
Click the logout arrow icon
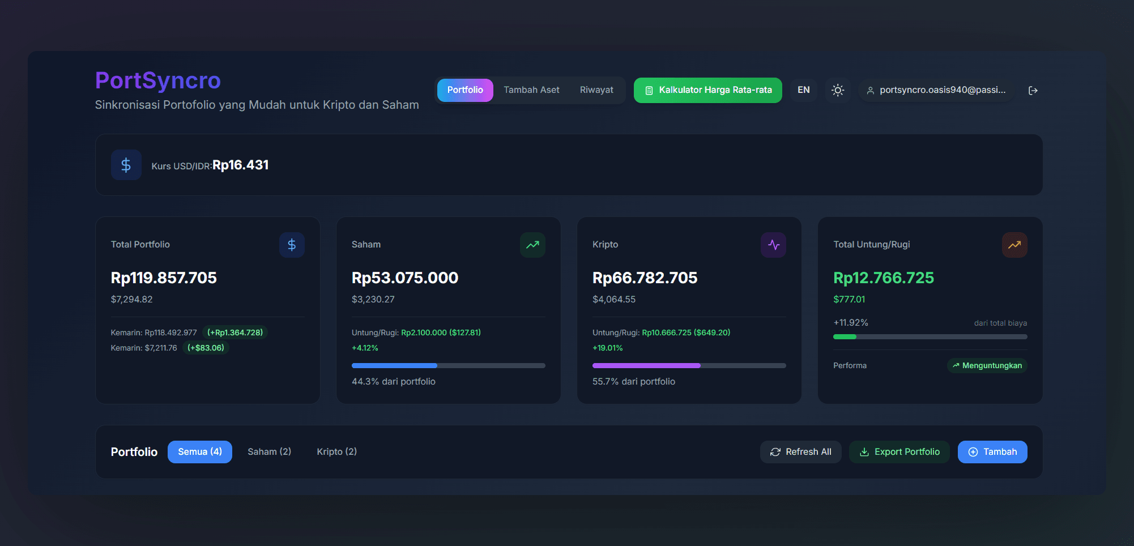coord(1033,91)
